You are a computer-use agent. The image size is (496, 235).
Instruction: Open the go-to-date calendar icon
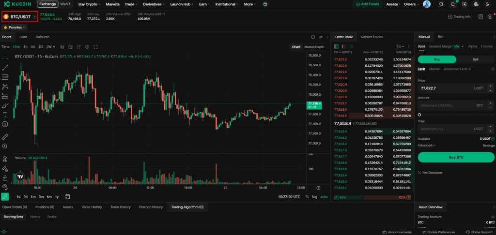67,196
